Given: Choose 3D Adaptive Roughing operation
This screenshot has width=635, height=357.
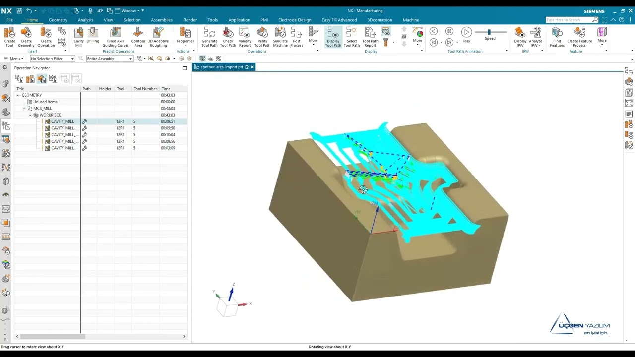Looking at the screenshot, I should point(158,37).
